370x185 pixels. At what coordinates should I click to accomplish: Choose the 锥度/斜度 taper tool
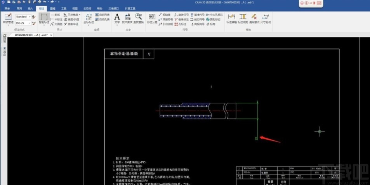pos(71,19)
